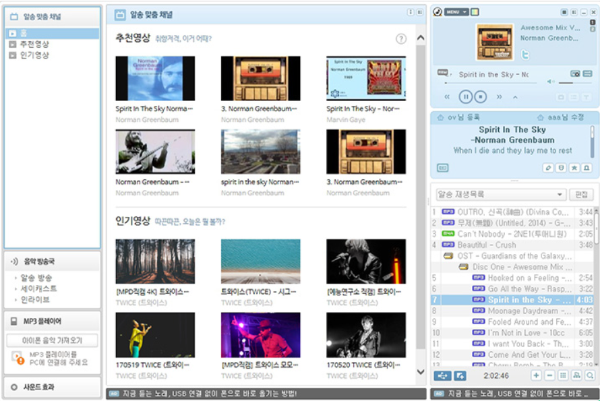
Task: Toggle the shuffle/bars button above volume slider
Action: click(588, 73)
